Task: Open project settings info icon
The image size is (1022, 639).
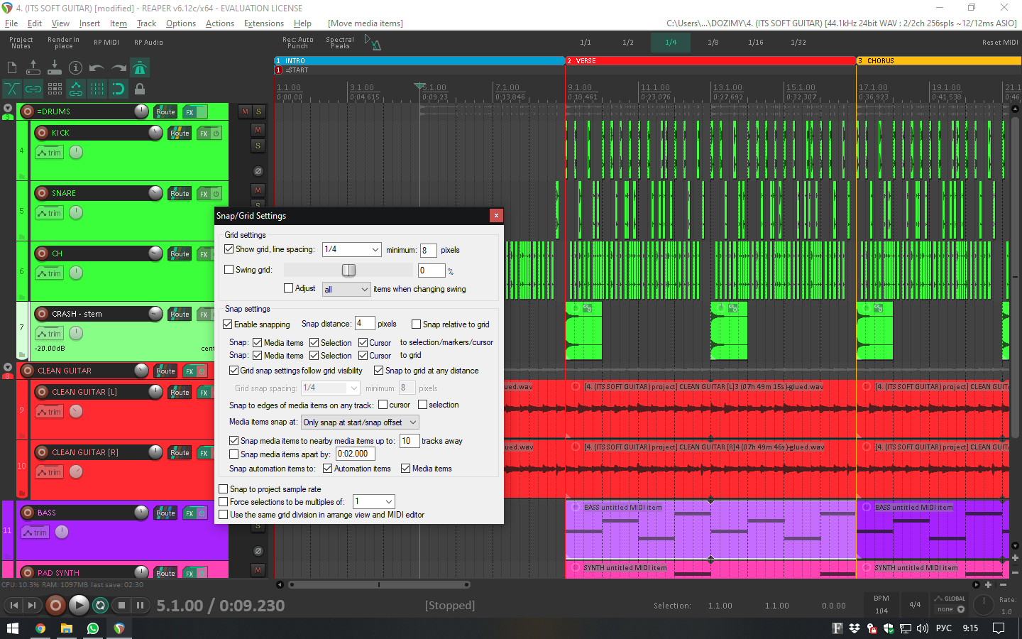Action: coord(76,67)
